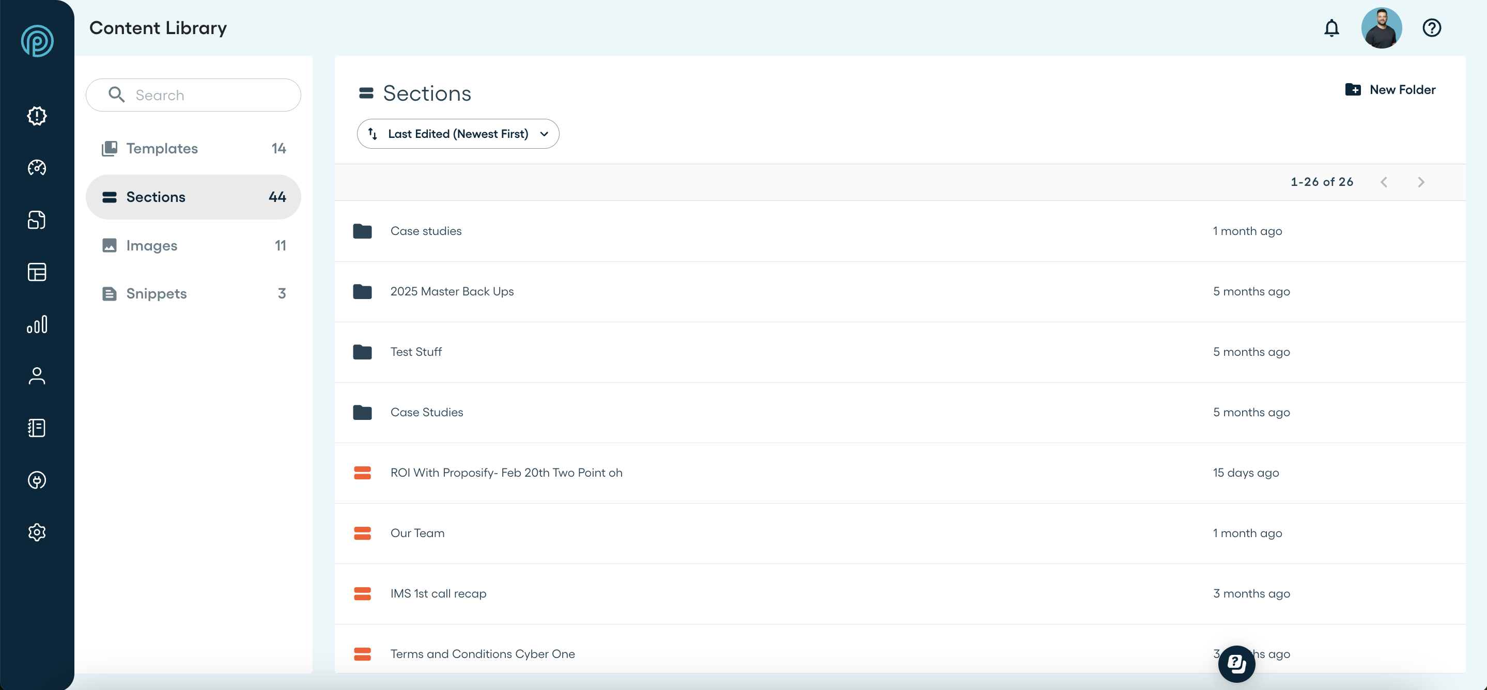
Task: Click the section icon beside Our Team
Action: [x=362, y=533]
